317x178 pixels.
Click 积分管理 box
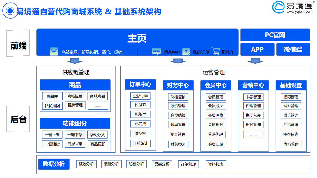pos(253,125)
